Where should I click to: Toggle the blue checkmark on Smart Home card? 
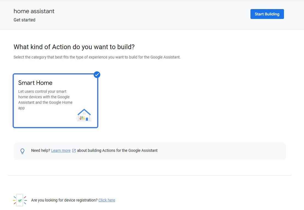(97, 75)
